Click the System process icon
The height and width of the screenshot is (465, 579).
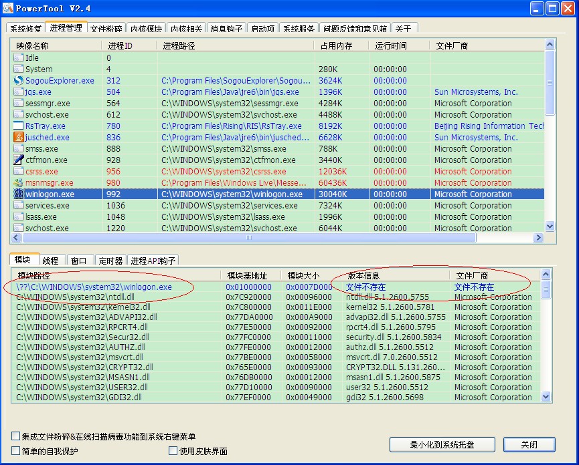click(x=19, y=69)
